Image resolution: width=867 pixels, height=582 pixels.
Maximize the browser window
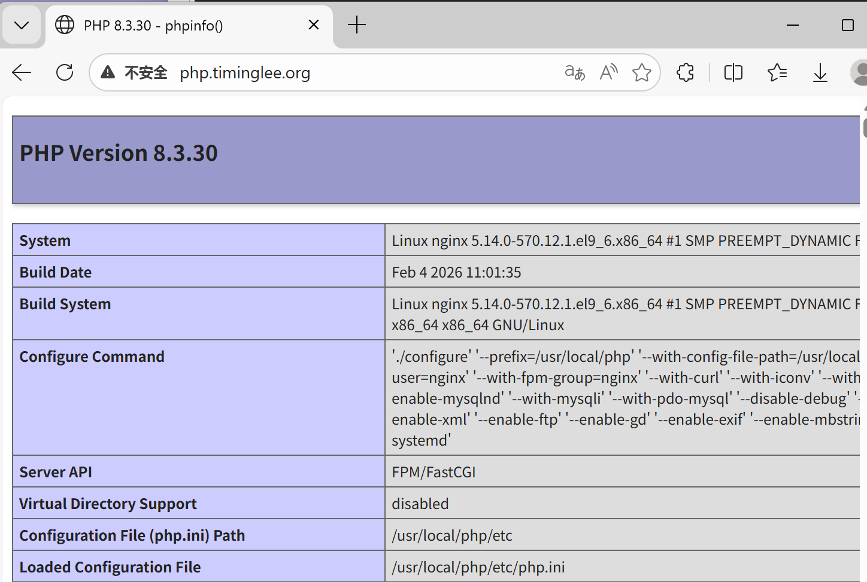[848, 25]
